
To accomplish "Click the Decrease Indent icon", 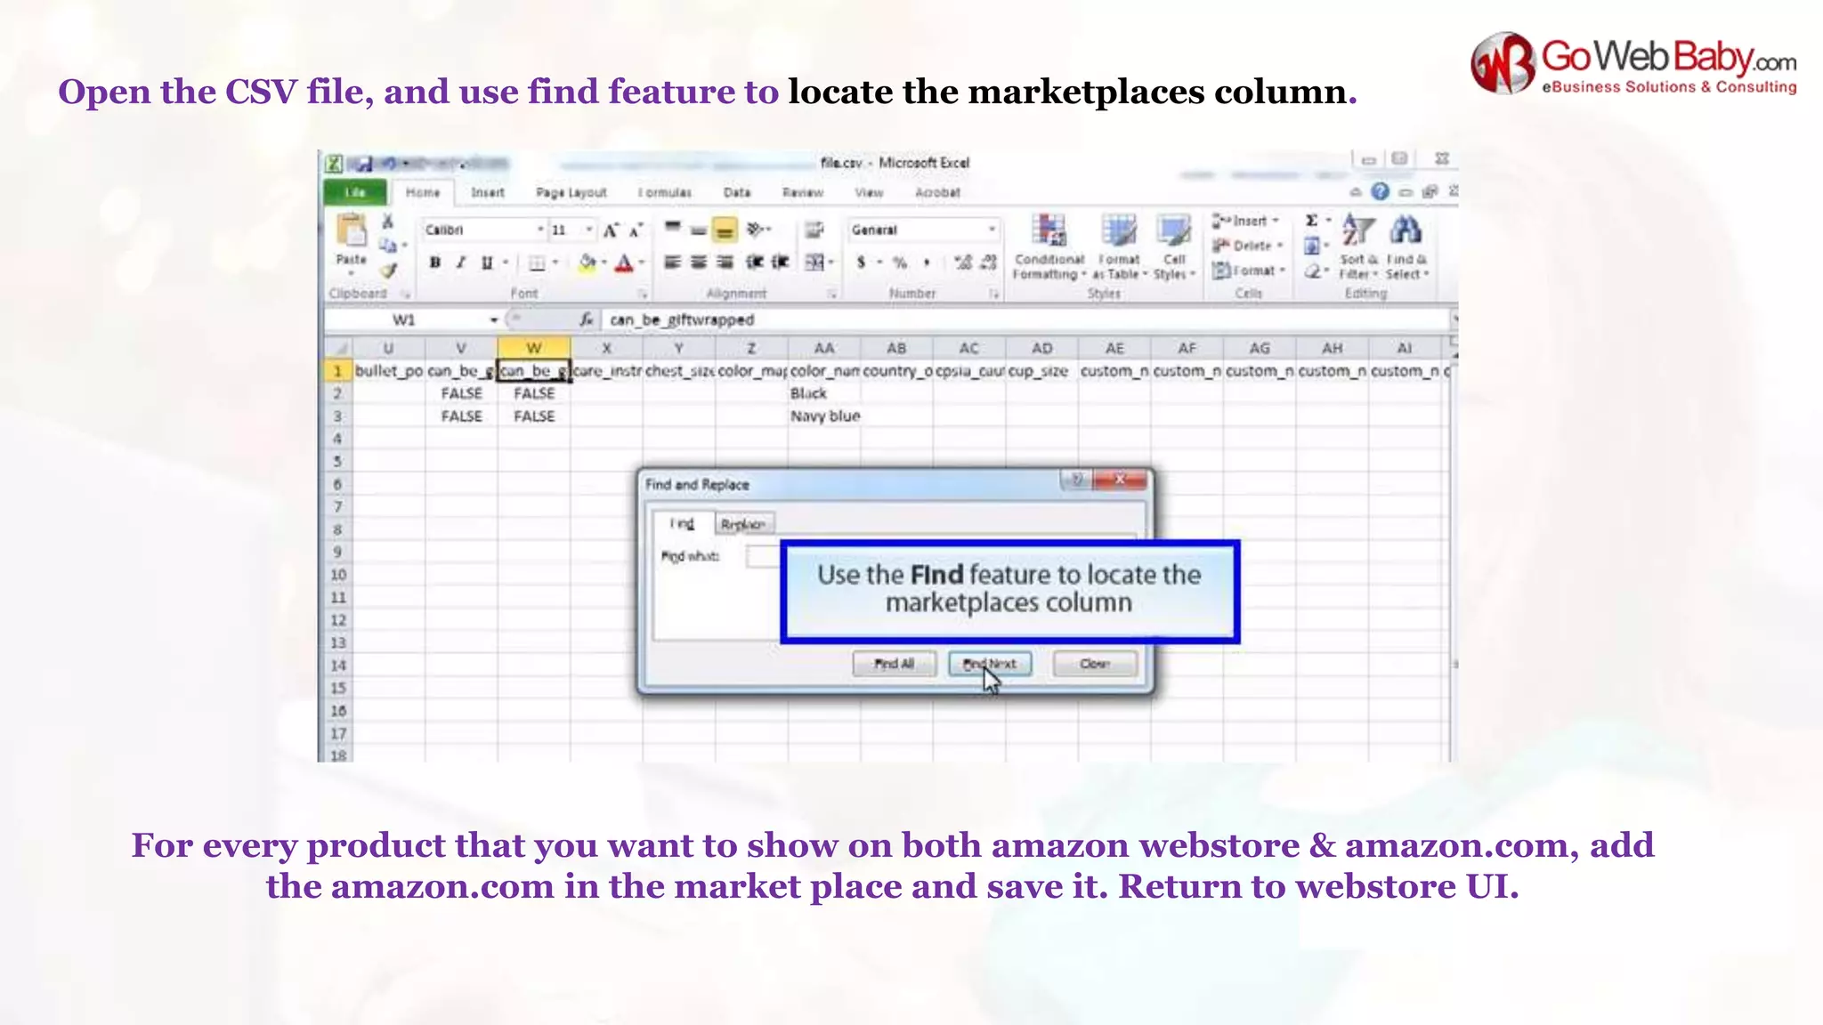I will coord(755,262).
